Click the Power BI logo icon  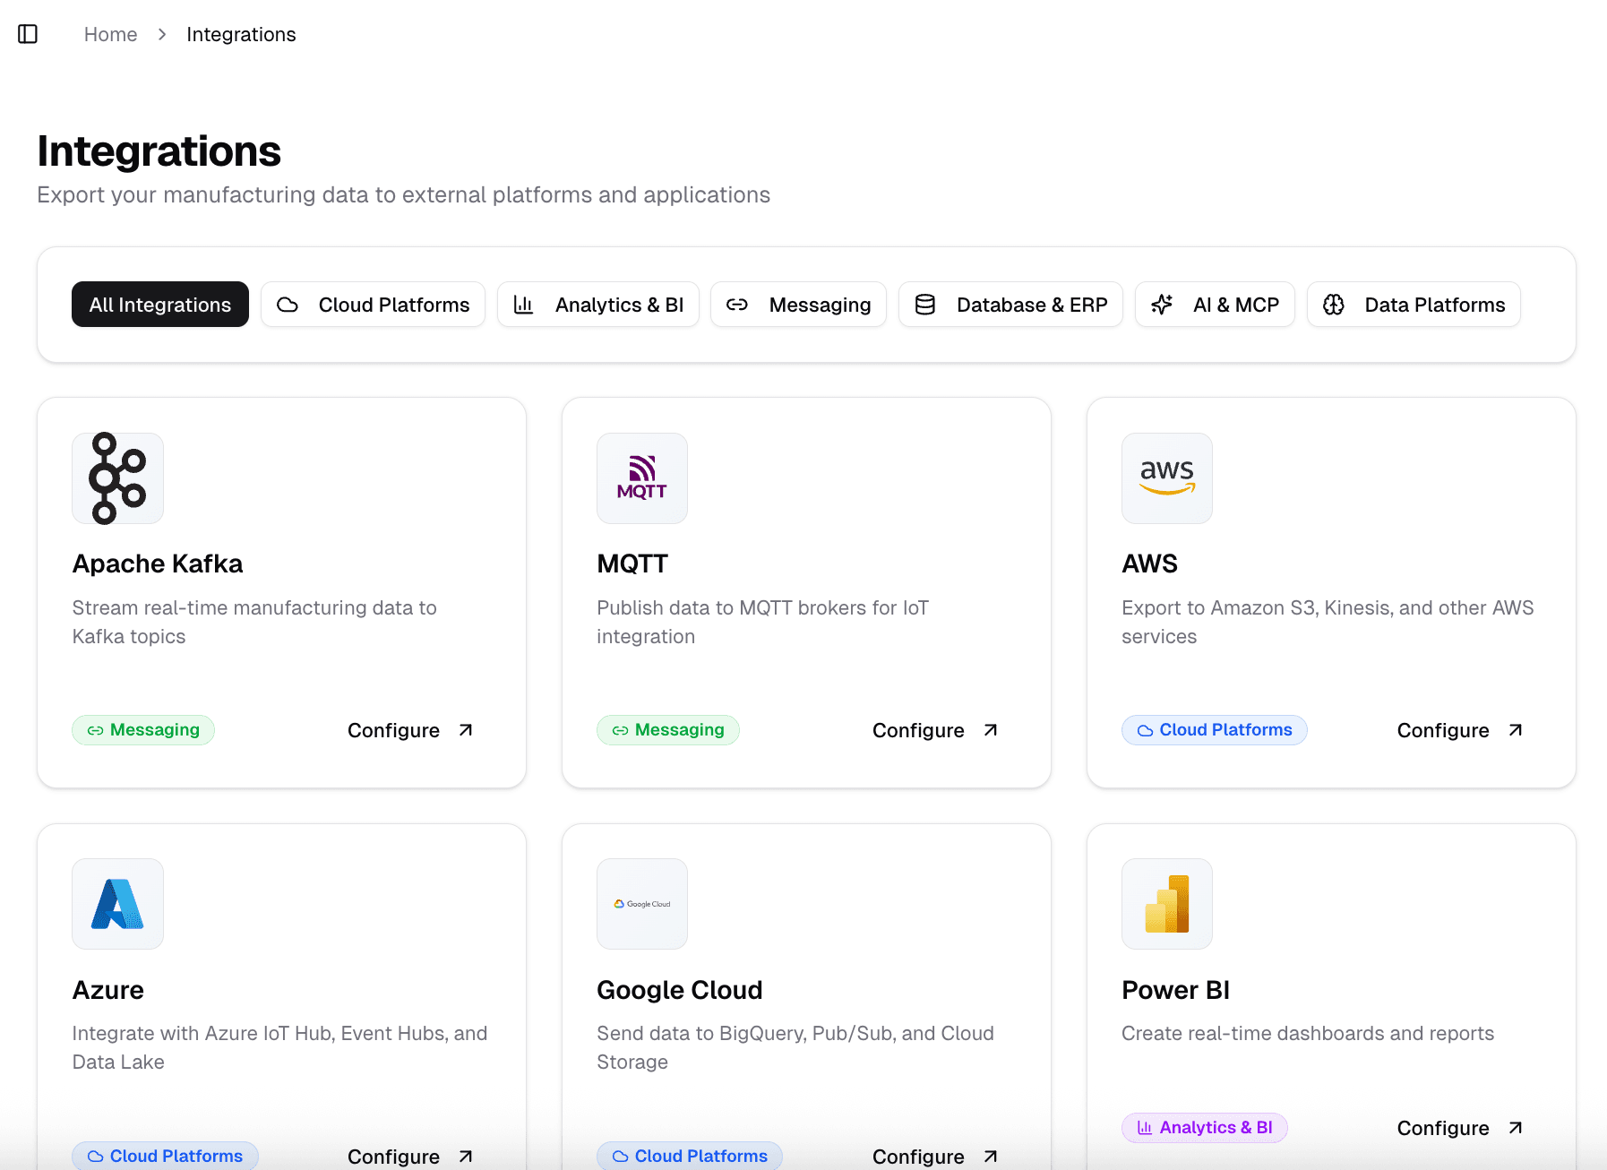pyautogui.click(x=1166, y=904)
